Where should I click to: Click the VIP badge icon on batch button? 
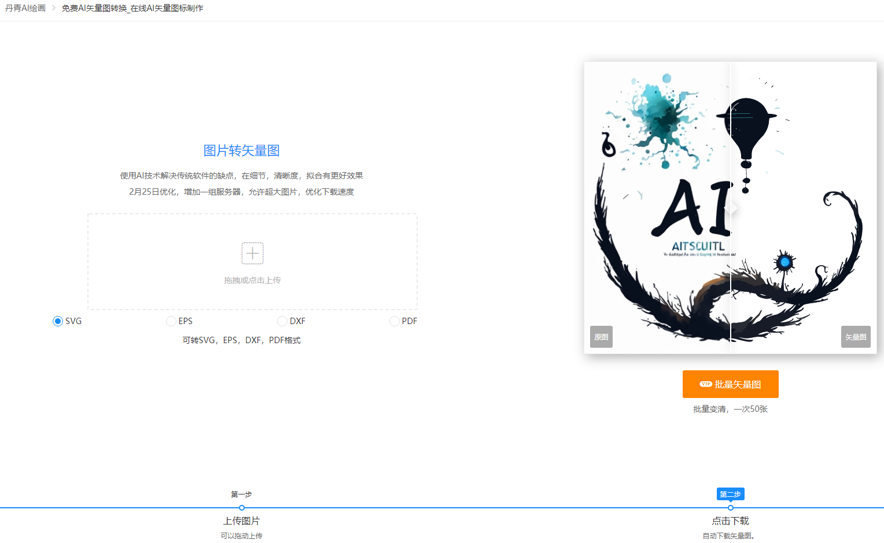click(x=706, y=384)
